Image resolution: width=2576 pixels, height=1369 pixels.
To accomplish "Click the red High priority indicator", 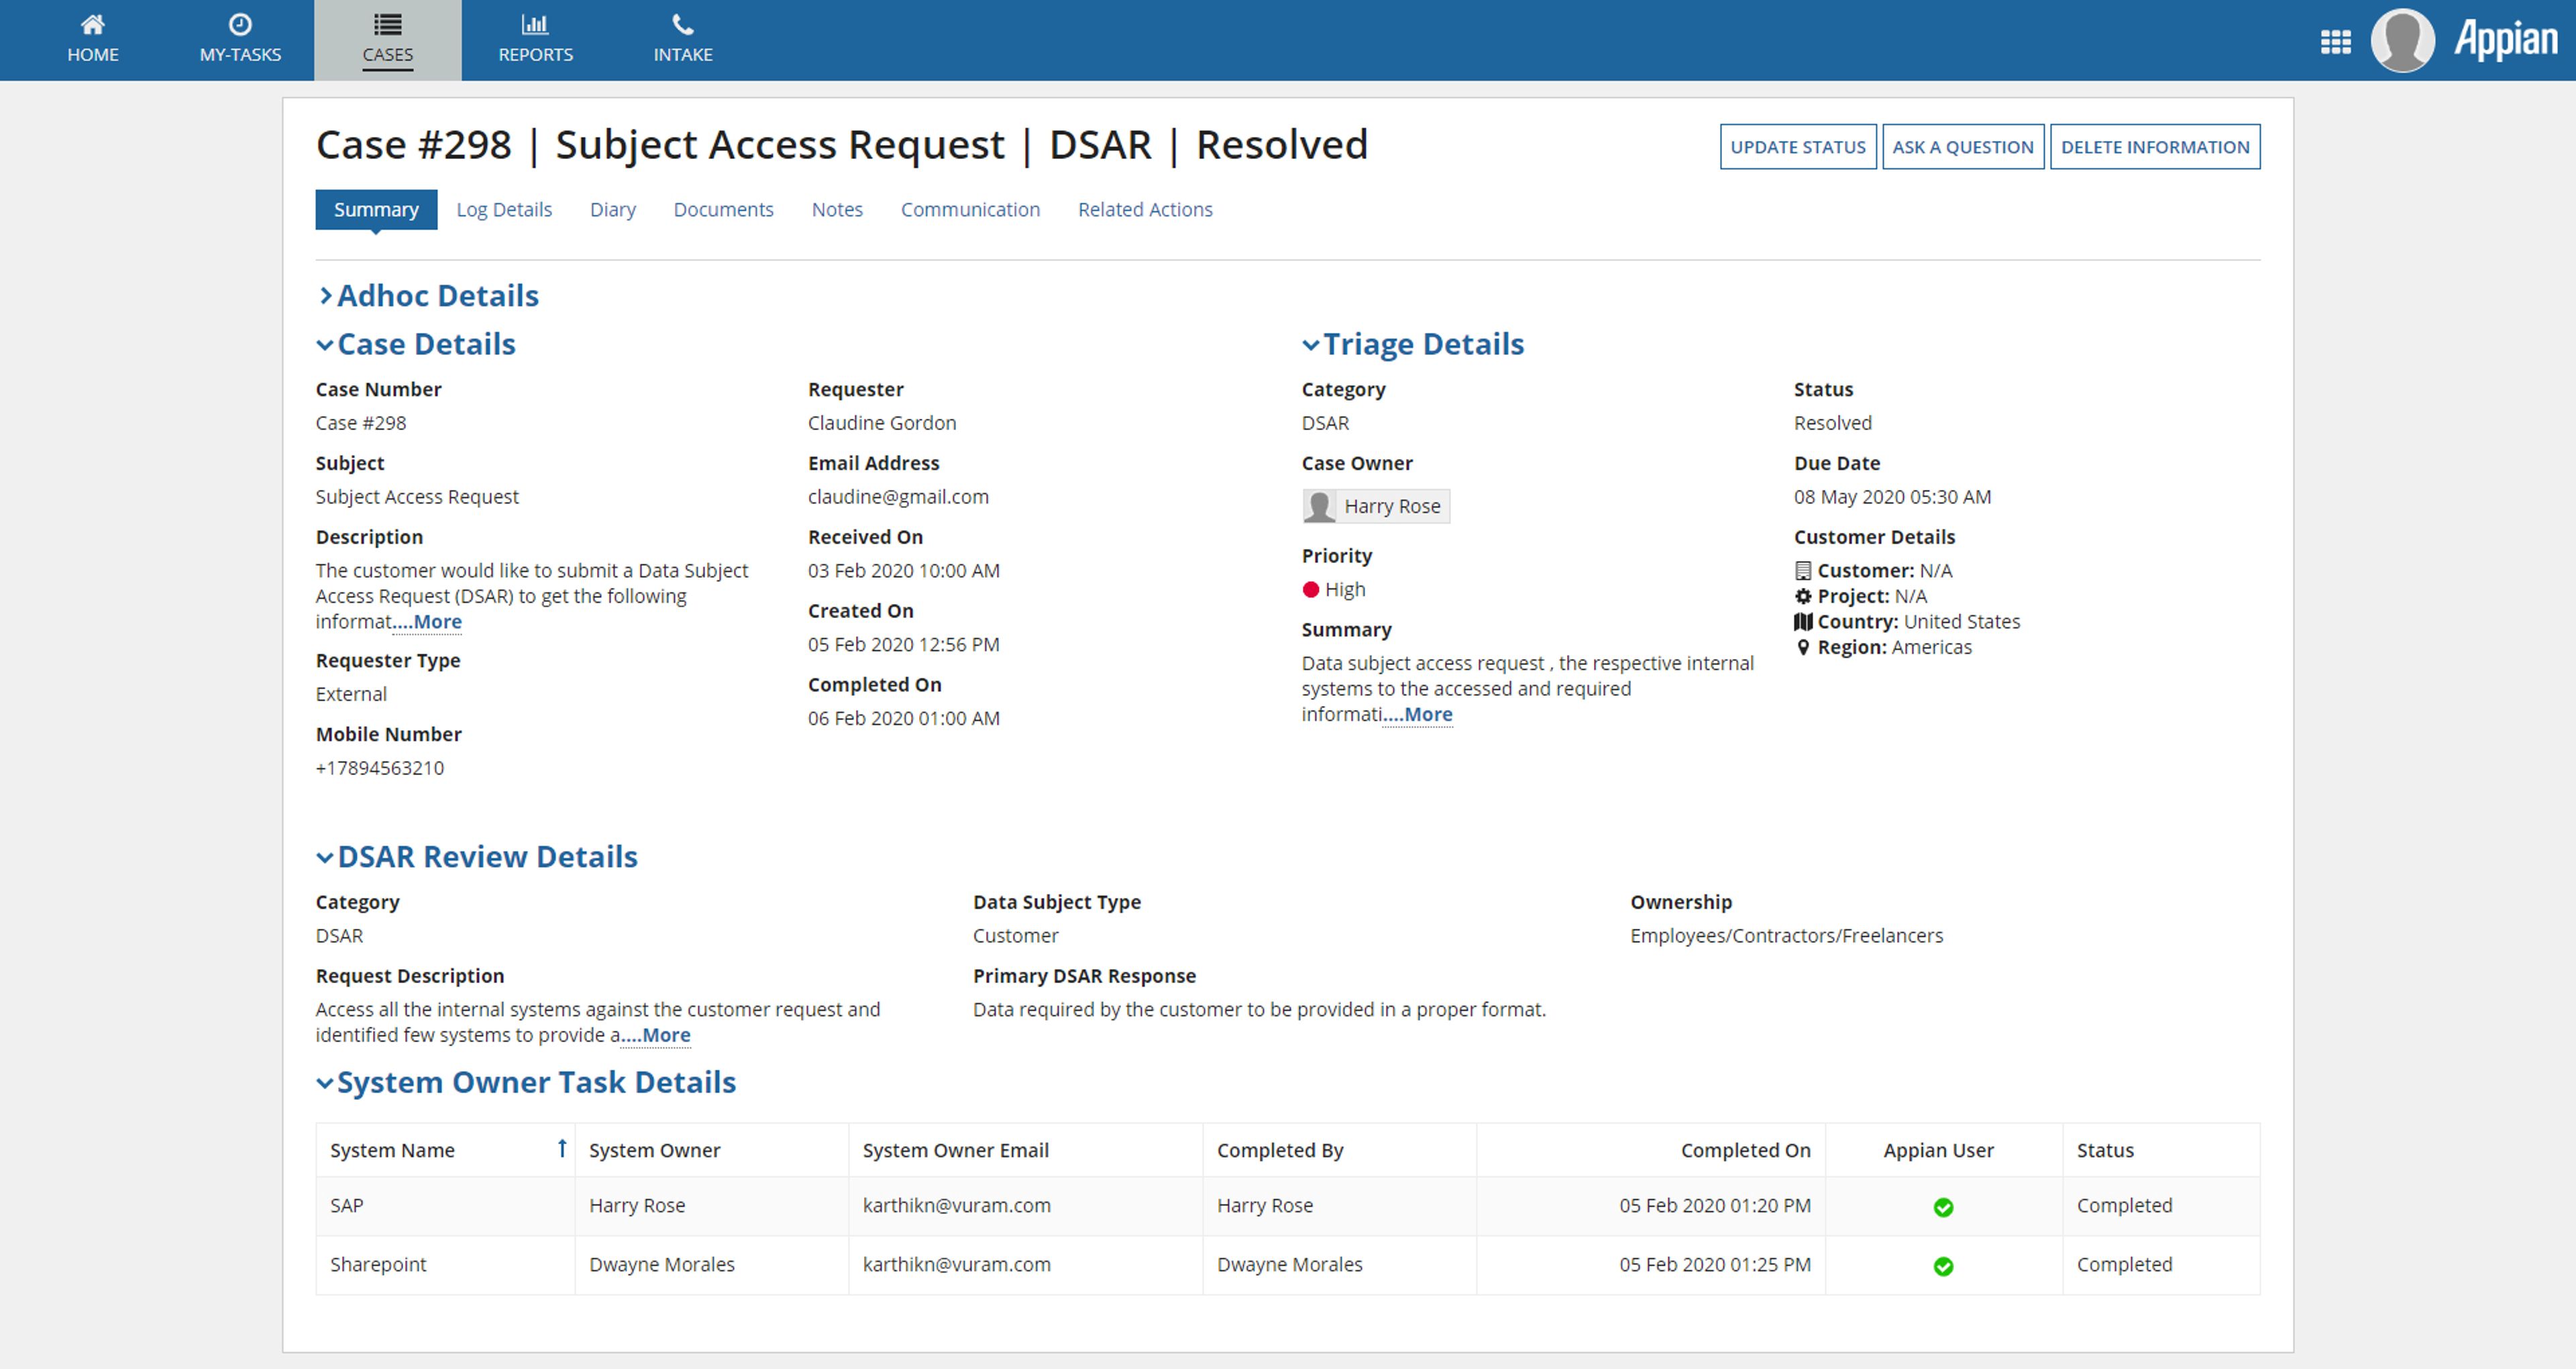I will click(x=1310, y=589).
